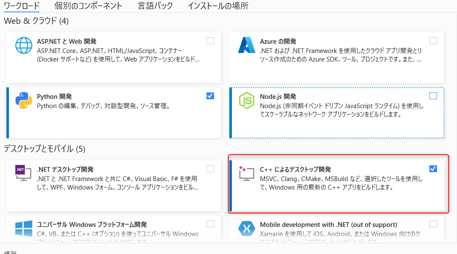Click the Node.js description text

[341, 110]
